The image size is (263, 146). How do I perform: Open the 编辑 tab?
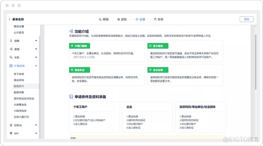(x=104, y=19)
